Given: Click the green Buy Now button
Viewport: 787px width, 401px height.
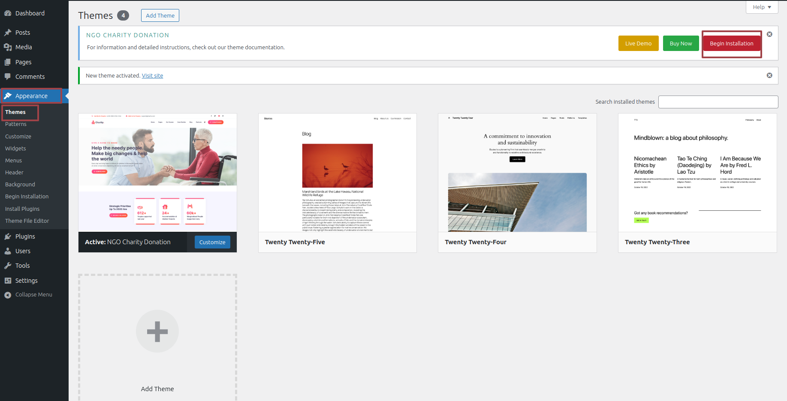Looking at the screenshot, I should [x=681, y=43].
